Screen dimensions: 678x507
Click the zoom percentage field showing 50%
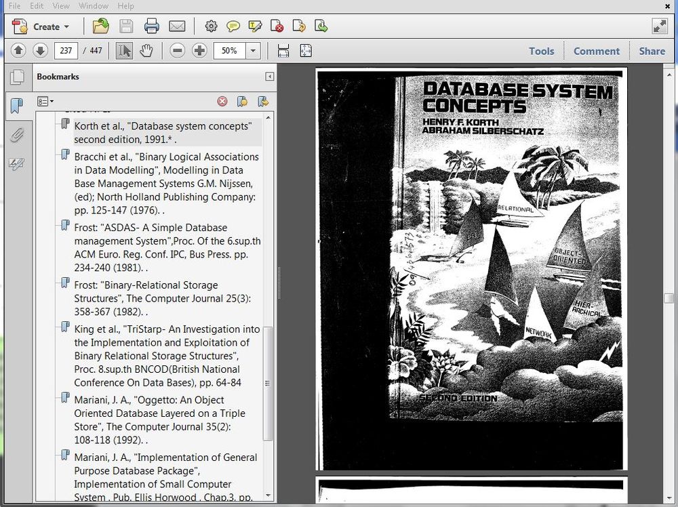click(229, 51)
